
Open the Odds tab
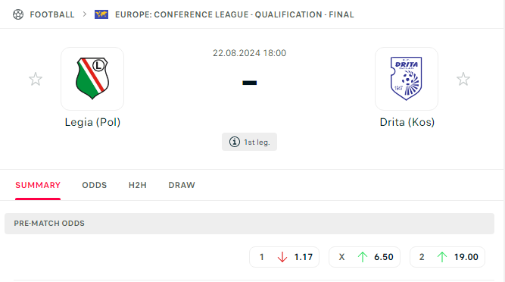coord(95,185)
